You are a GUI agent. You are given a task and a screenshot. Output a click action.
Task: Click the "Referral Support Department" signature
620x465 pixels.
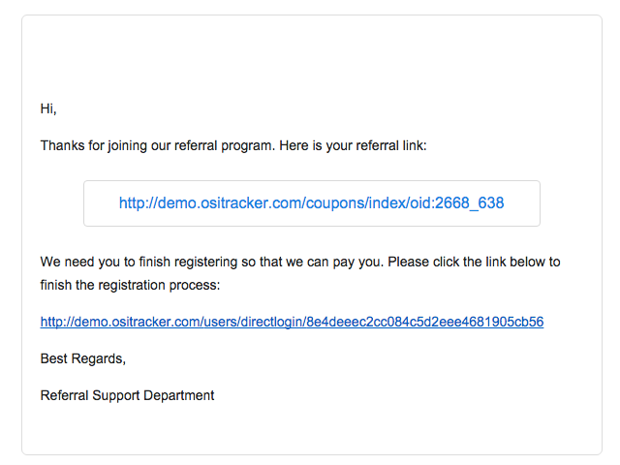(x=127, y=395)
